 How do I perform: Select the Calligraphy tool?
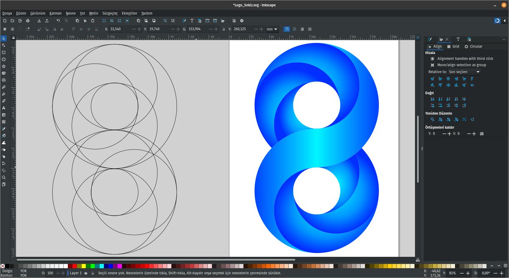coord(4,101)
